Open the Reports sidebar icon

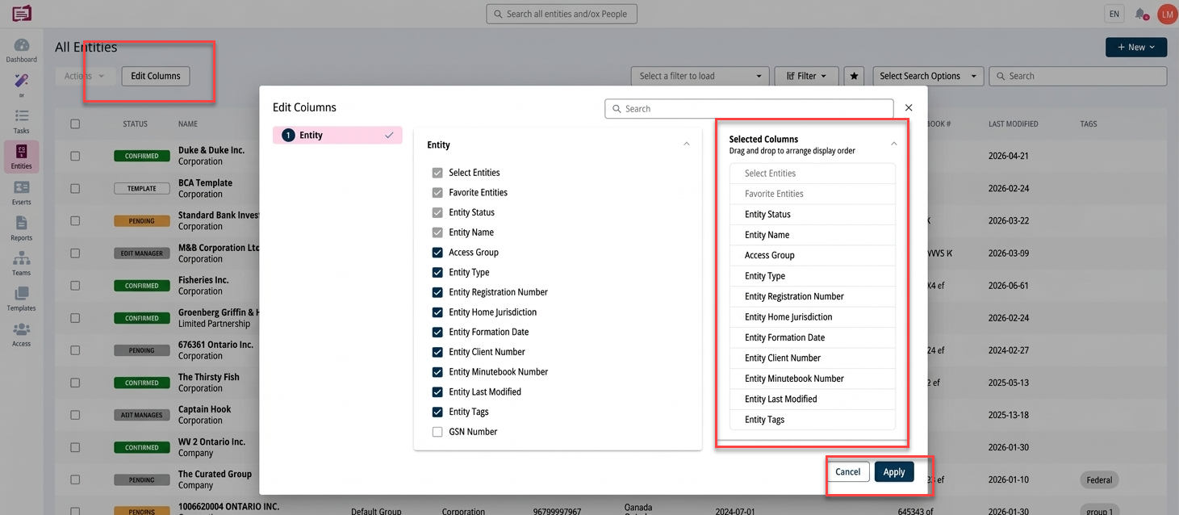pyautogui.click(x=22, y=228)
